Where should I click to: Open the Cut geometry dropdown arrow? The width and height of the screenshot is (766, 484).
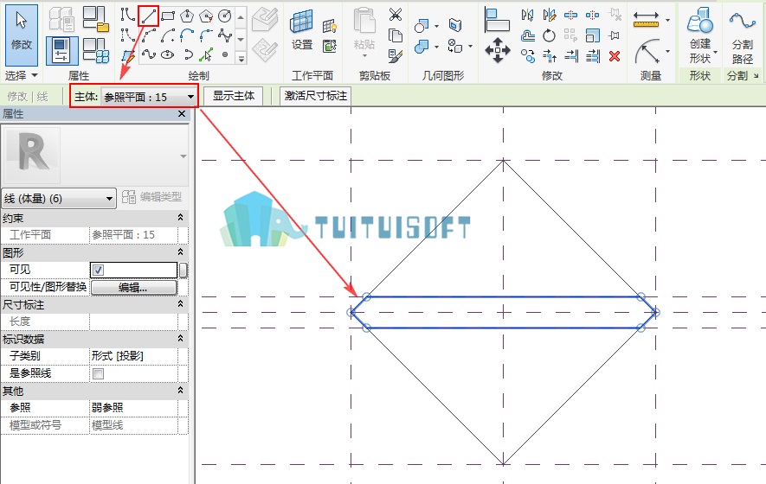(x=437, y=26)
